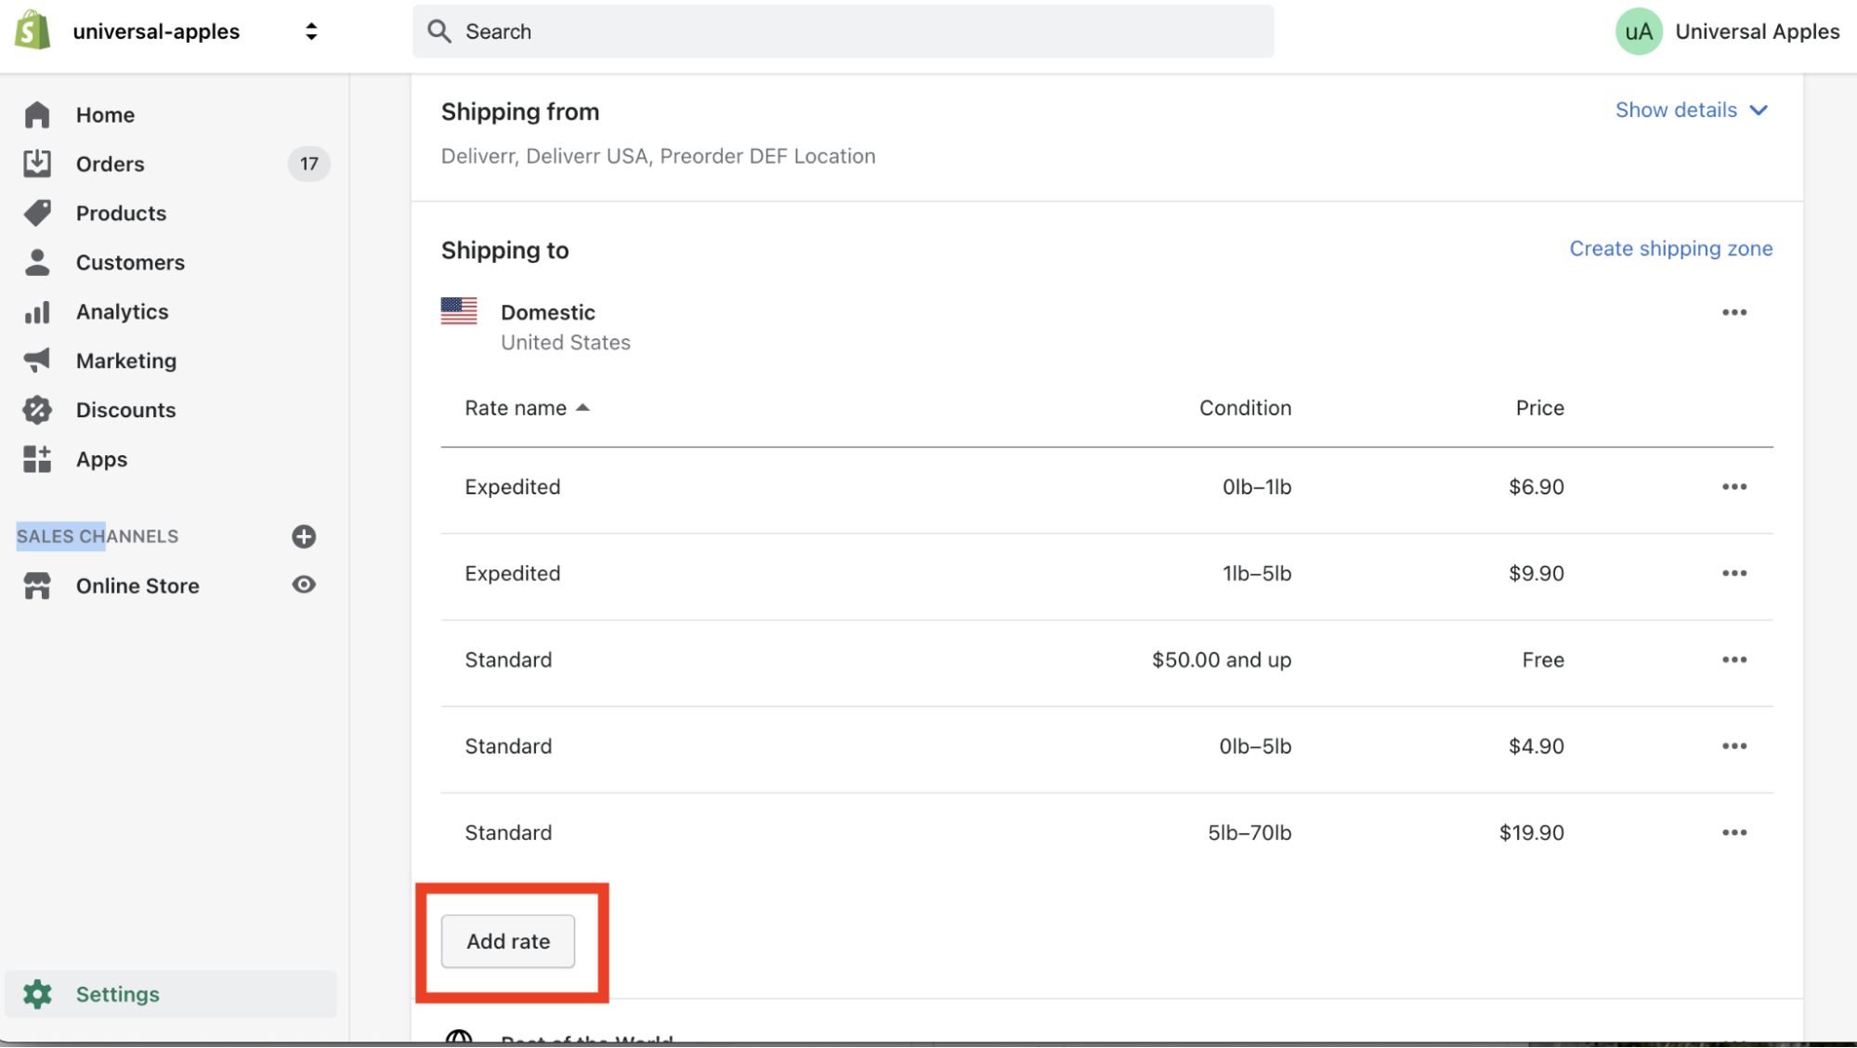
Task: Open the Universal Apples account avatar
Action: 1639,31
